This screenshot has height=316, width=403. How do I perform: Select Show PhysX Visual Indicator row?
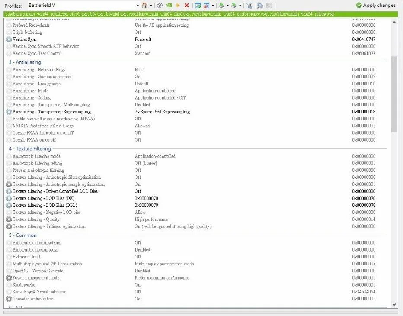(x=197, y=292)
